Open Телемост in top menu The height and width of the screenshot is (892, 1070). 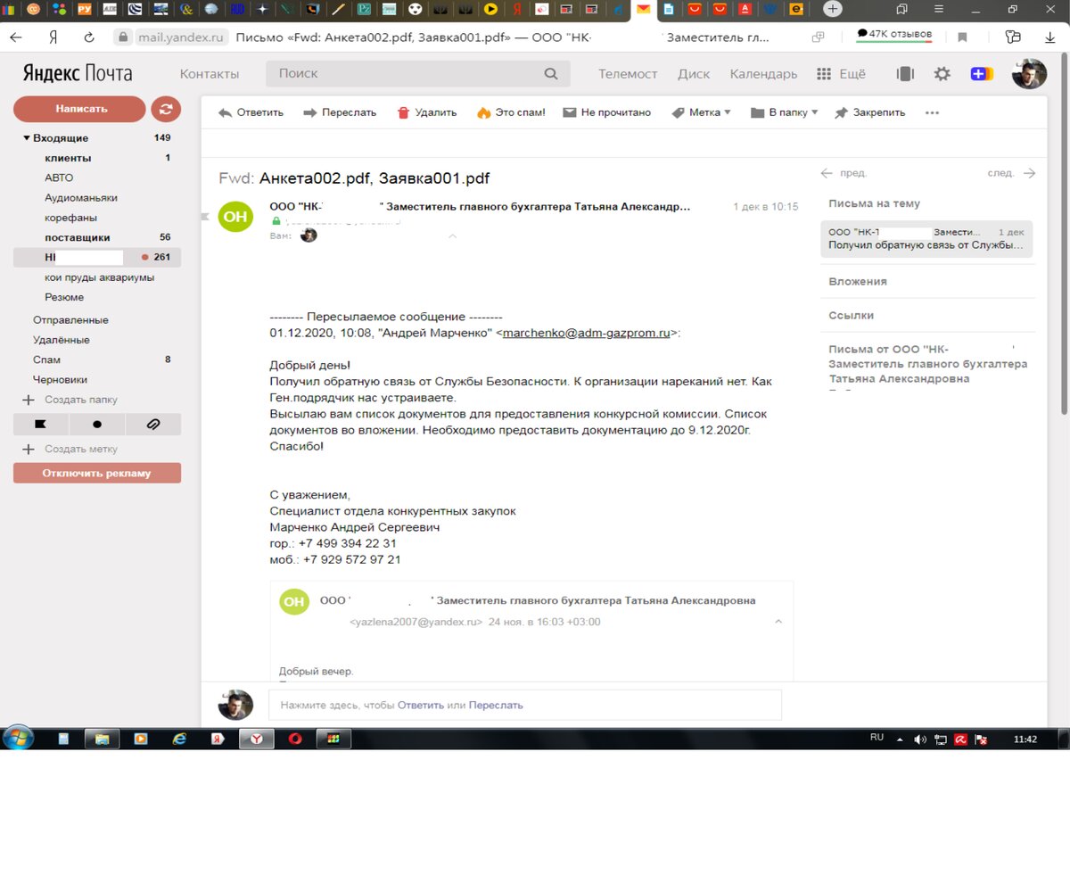(x=628, y=74)
